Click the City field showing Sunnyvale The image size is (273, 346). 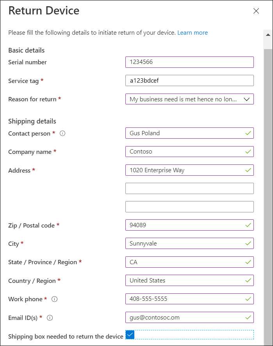point(189,244)
